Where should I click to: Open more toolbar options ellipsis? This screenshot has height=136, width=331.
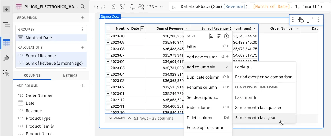[162, 7]
